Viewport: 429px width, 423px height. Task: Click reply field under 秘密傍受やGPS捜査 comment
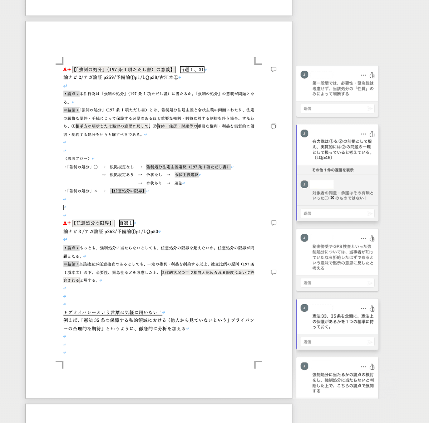[337, 283]
